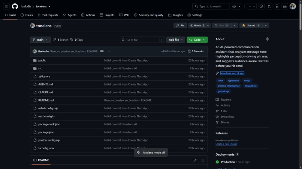Open repository Settings tab

(x=195, y=15)
